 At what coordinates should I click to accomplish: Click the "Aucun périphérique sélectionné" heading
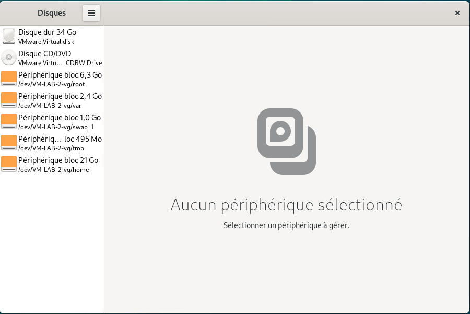[x=286, y=205]
